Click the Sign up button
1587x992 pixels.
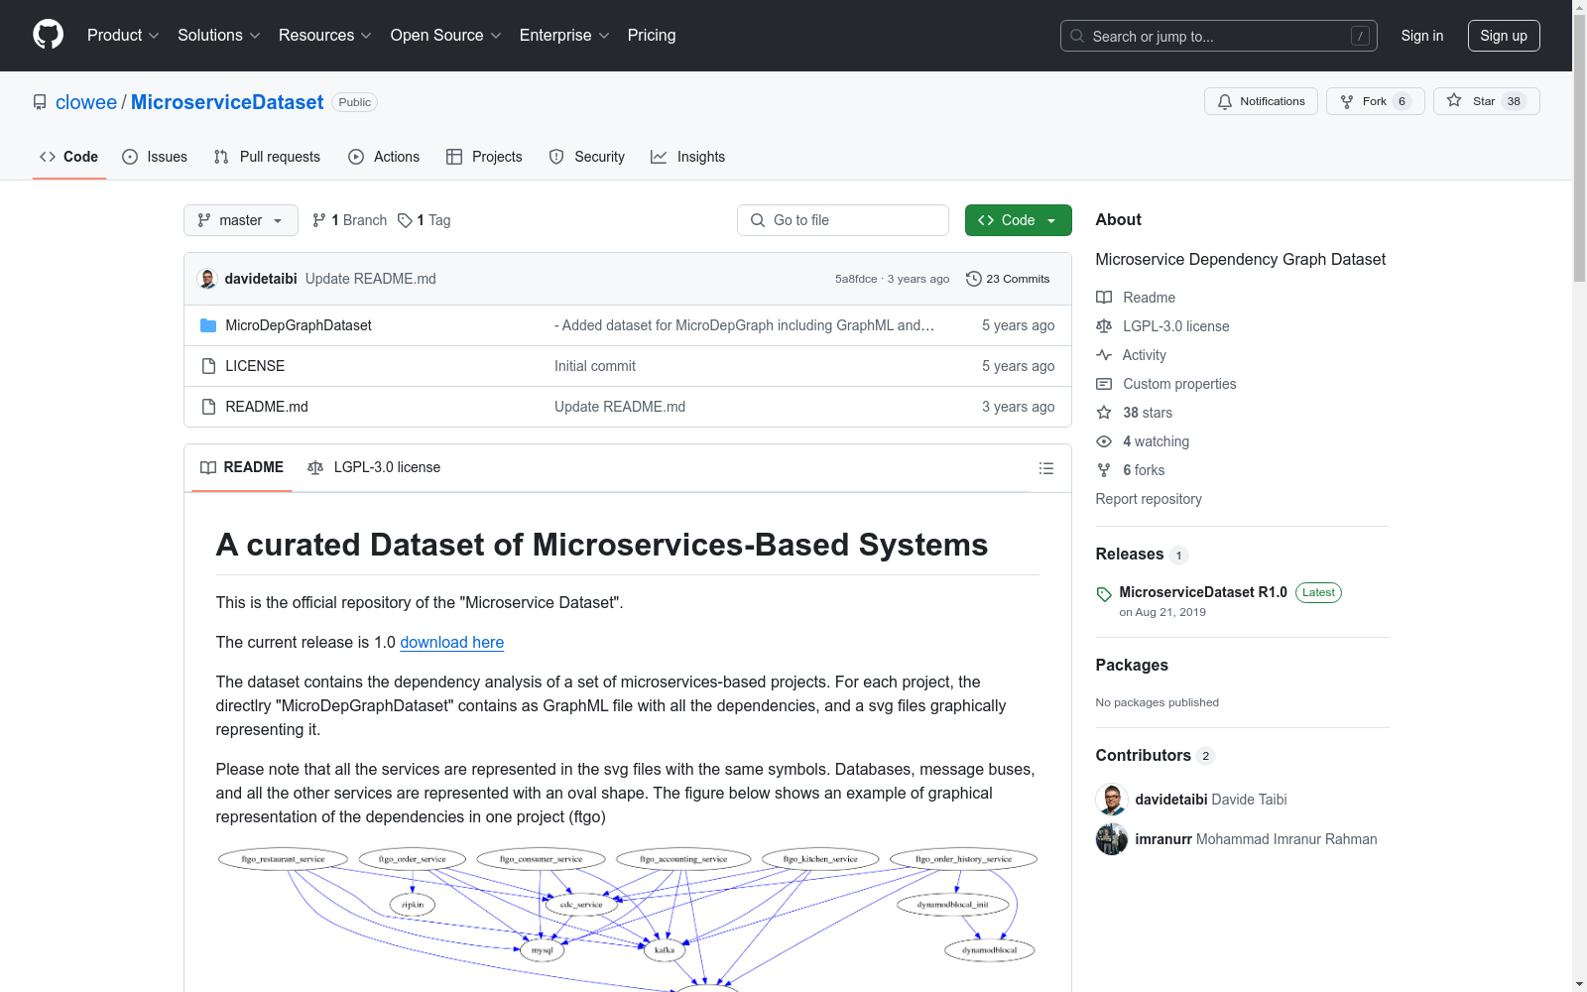[1504, 36]
